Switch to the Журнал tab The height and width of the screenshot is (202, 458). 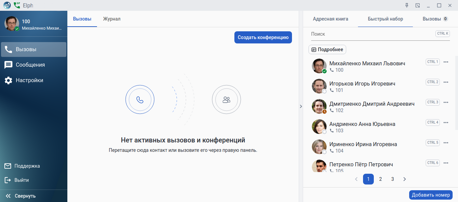(112, 19)
